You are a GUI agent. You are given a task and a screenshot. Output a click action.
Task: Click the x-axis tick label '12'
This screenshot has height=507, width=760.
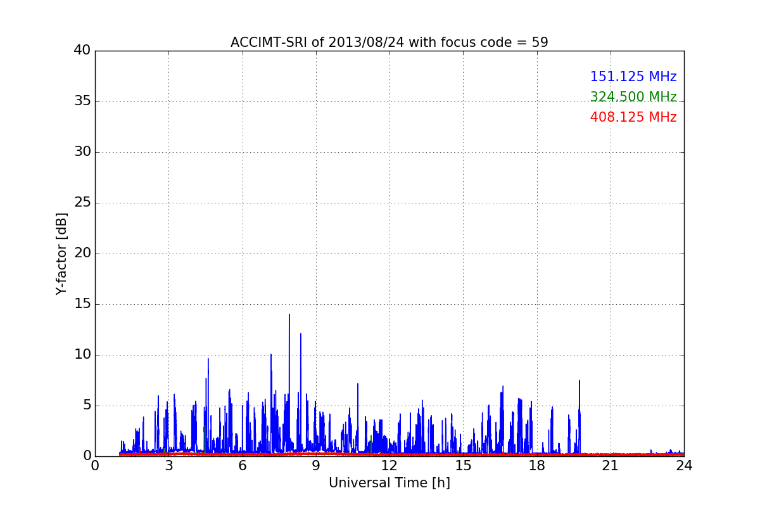point(389,466)
